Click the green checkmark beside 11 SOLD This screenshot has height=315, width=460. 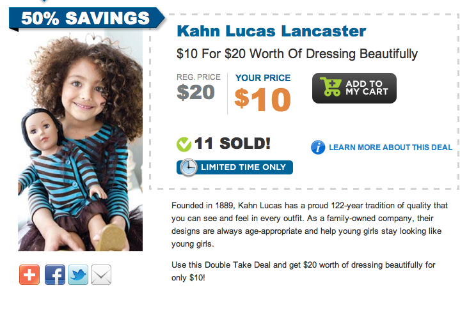tap(184, 144)
